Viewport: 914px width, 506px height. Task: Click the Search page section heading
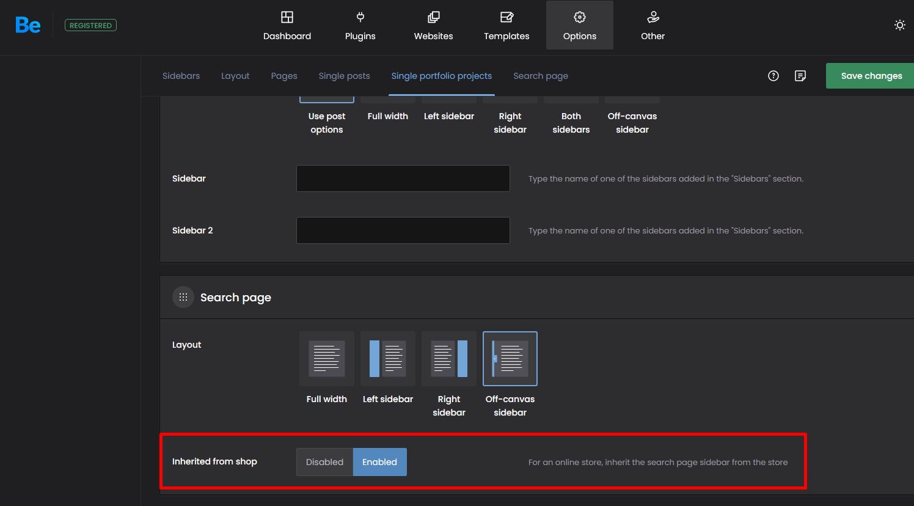point(236,298)
